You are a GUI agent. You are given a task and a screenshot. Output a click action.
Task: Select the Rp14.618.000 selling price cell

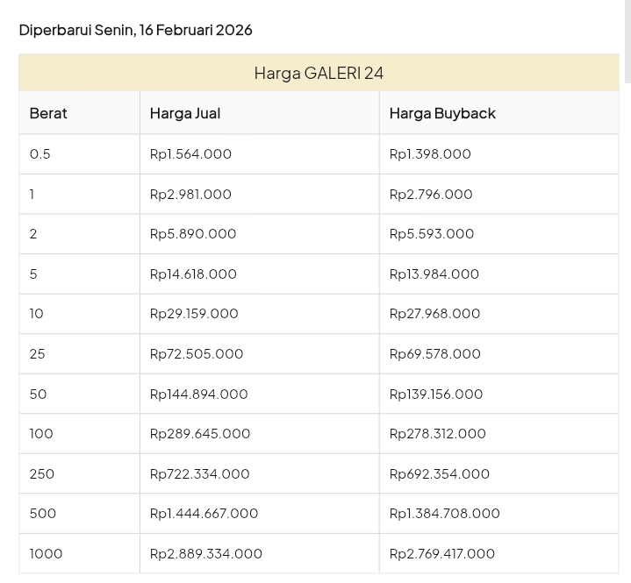pos(193,274)
